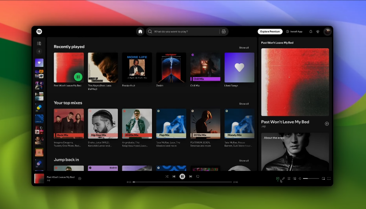
Task: Open the play queue
Action: click(289, 178)
